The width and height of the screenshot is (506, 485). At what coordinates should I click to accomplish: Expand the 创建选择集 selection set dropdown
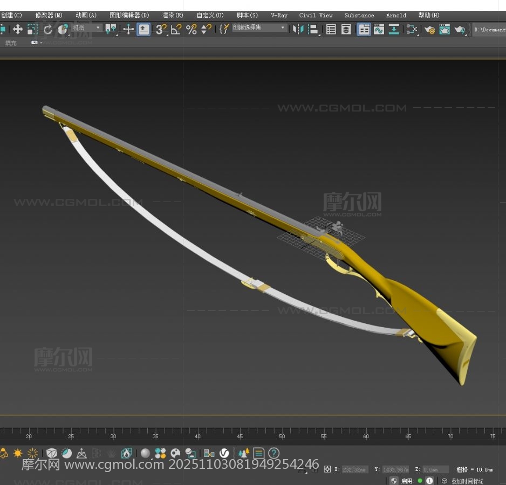pyautogui.click(x=259, y=27)
